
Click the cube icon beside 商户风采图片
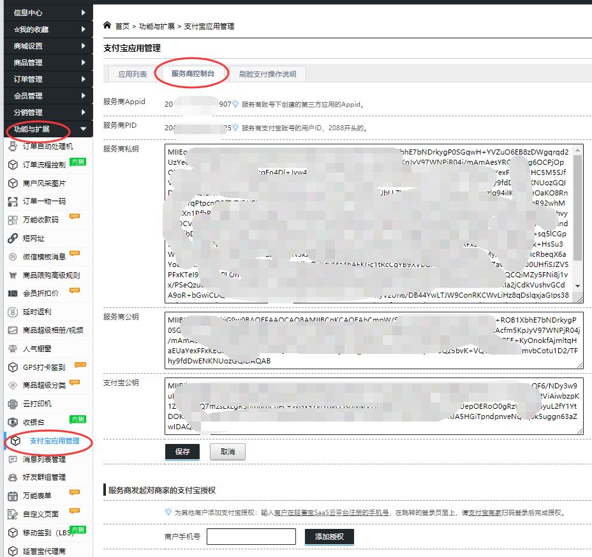(13, 183)
